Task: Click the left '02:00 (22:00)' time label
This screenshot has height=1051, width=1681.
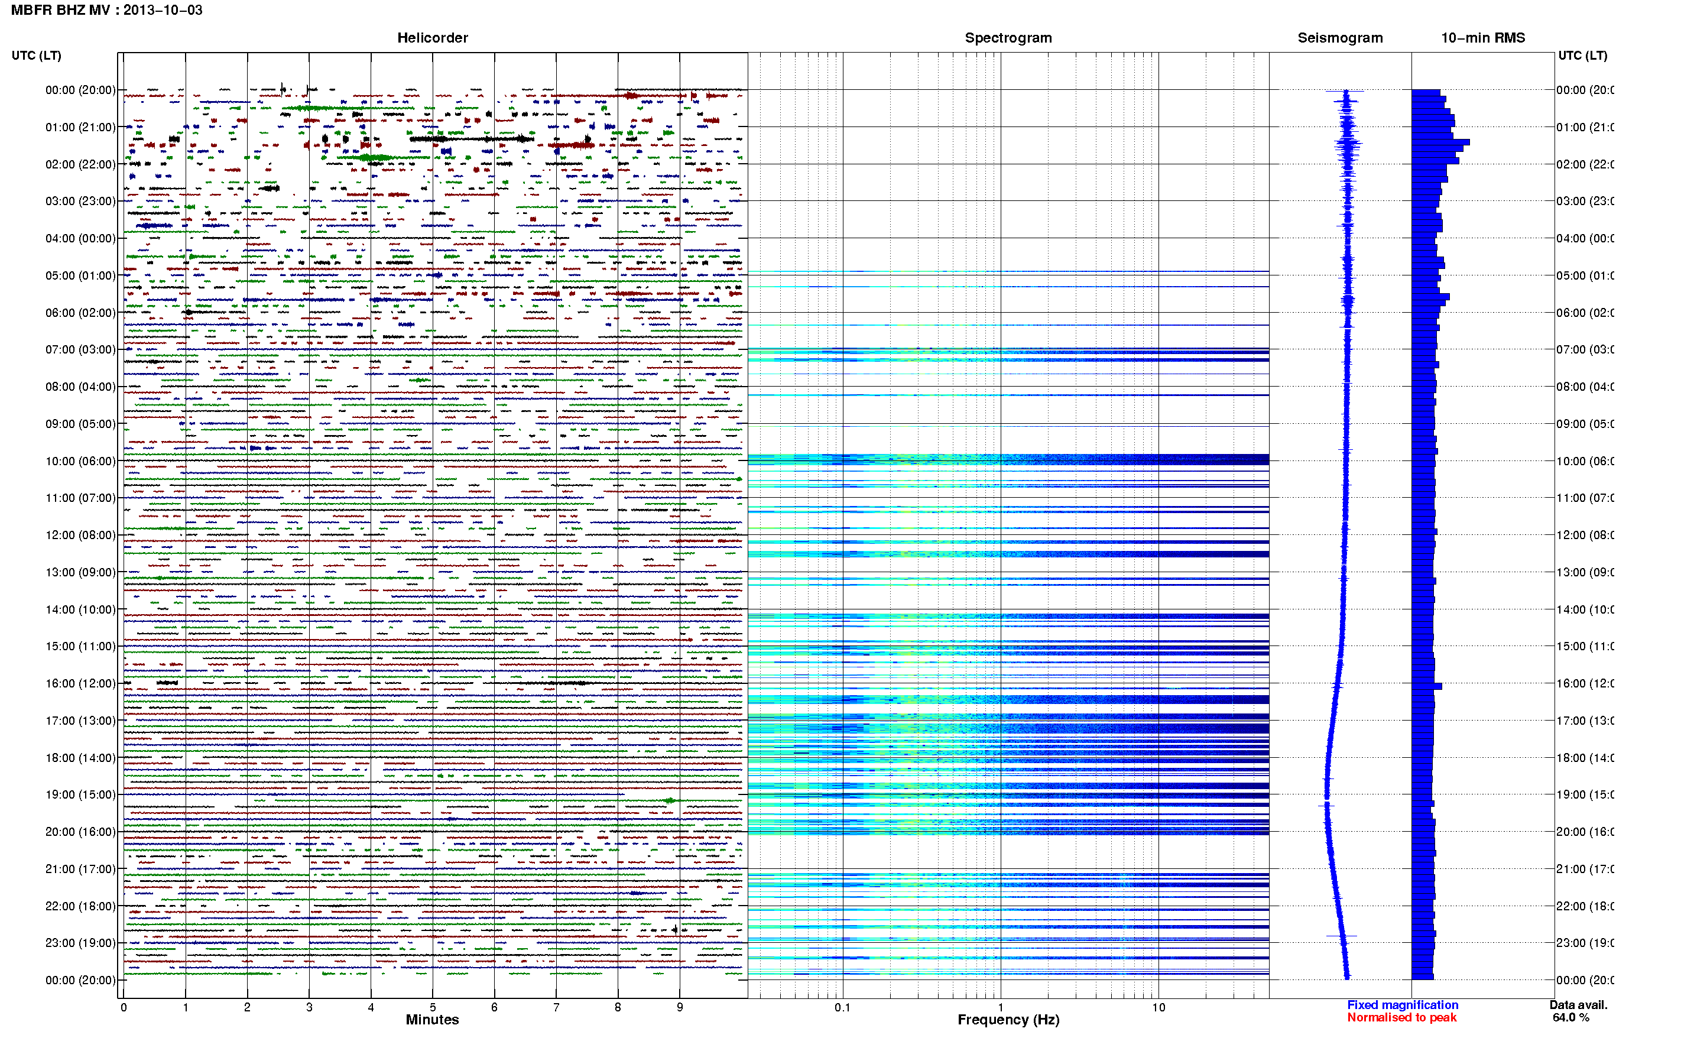Action: (x=80, y=165)
